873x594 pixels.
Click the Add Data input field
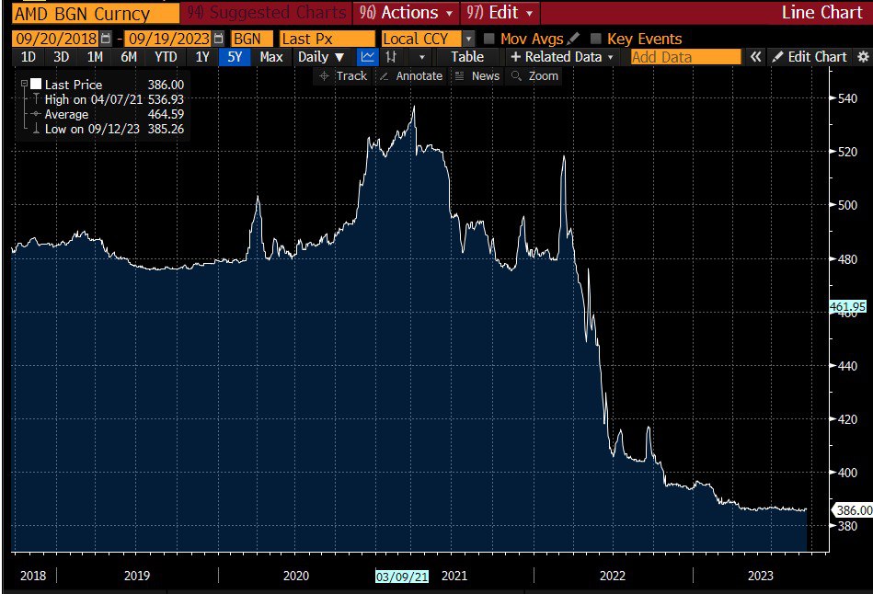coord(684,57)
